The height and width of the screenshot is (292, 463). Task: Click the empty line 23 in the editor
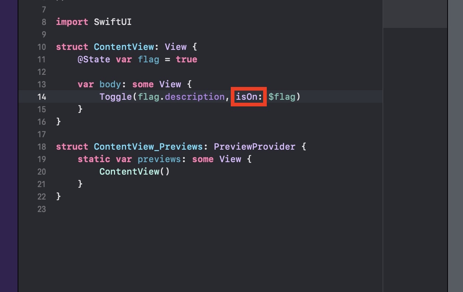(x=219, y=209)
